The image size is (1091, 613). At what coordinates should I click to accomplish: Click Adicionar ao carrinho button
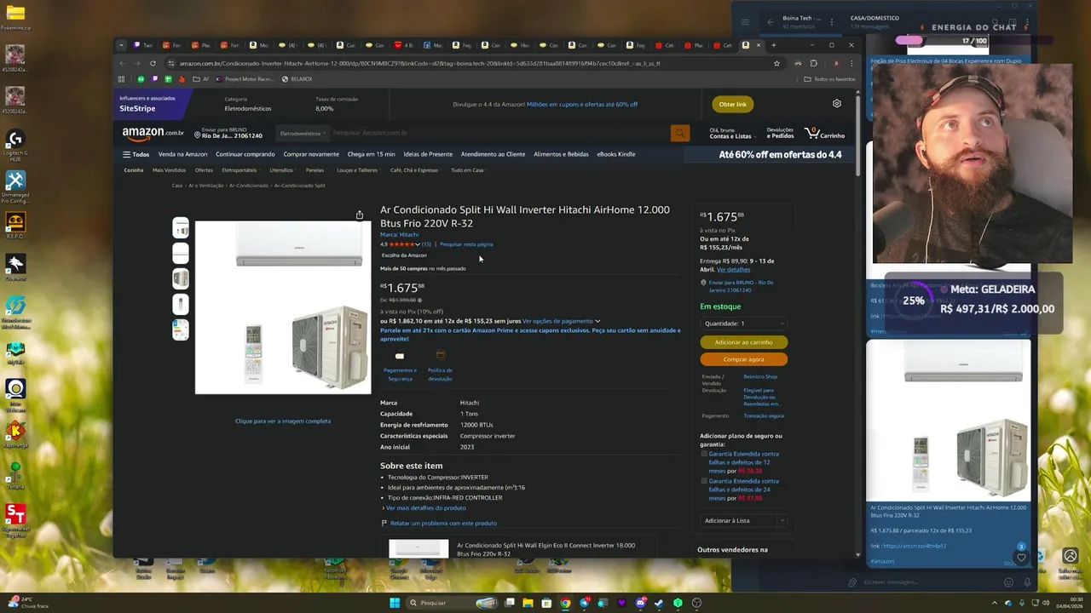coord(743,342)
